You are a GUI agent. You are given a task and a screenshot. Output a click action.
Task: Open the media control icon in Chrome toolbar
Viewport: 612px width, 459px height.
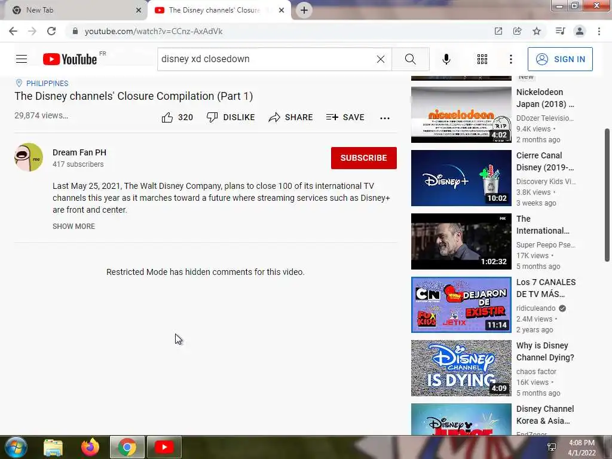(560, 31)
